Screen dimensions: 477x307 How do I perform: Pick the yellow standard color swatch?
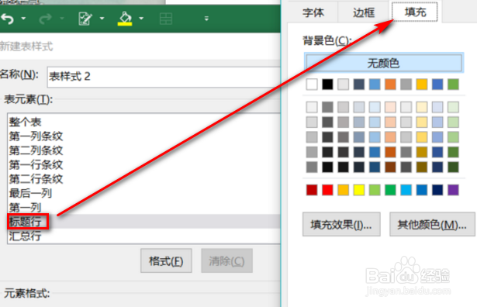tap(359, 190)
